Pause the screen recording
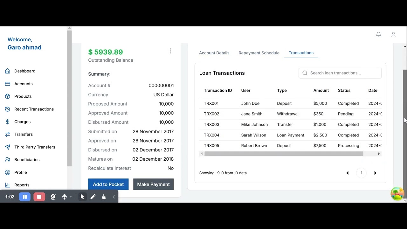The width and height of the screenshot is (407, 229). [x=25, y=197]
